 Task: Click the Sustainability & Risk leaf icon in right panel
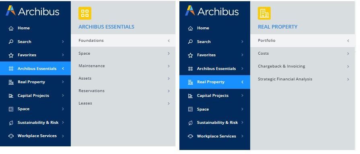(190, 123)
